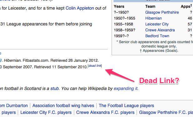Open the Crewe Alexandra team link
This screenshot has width=193, height=117.
160,30
